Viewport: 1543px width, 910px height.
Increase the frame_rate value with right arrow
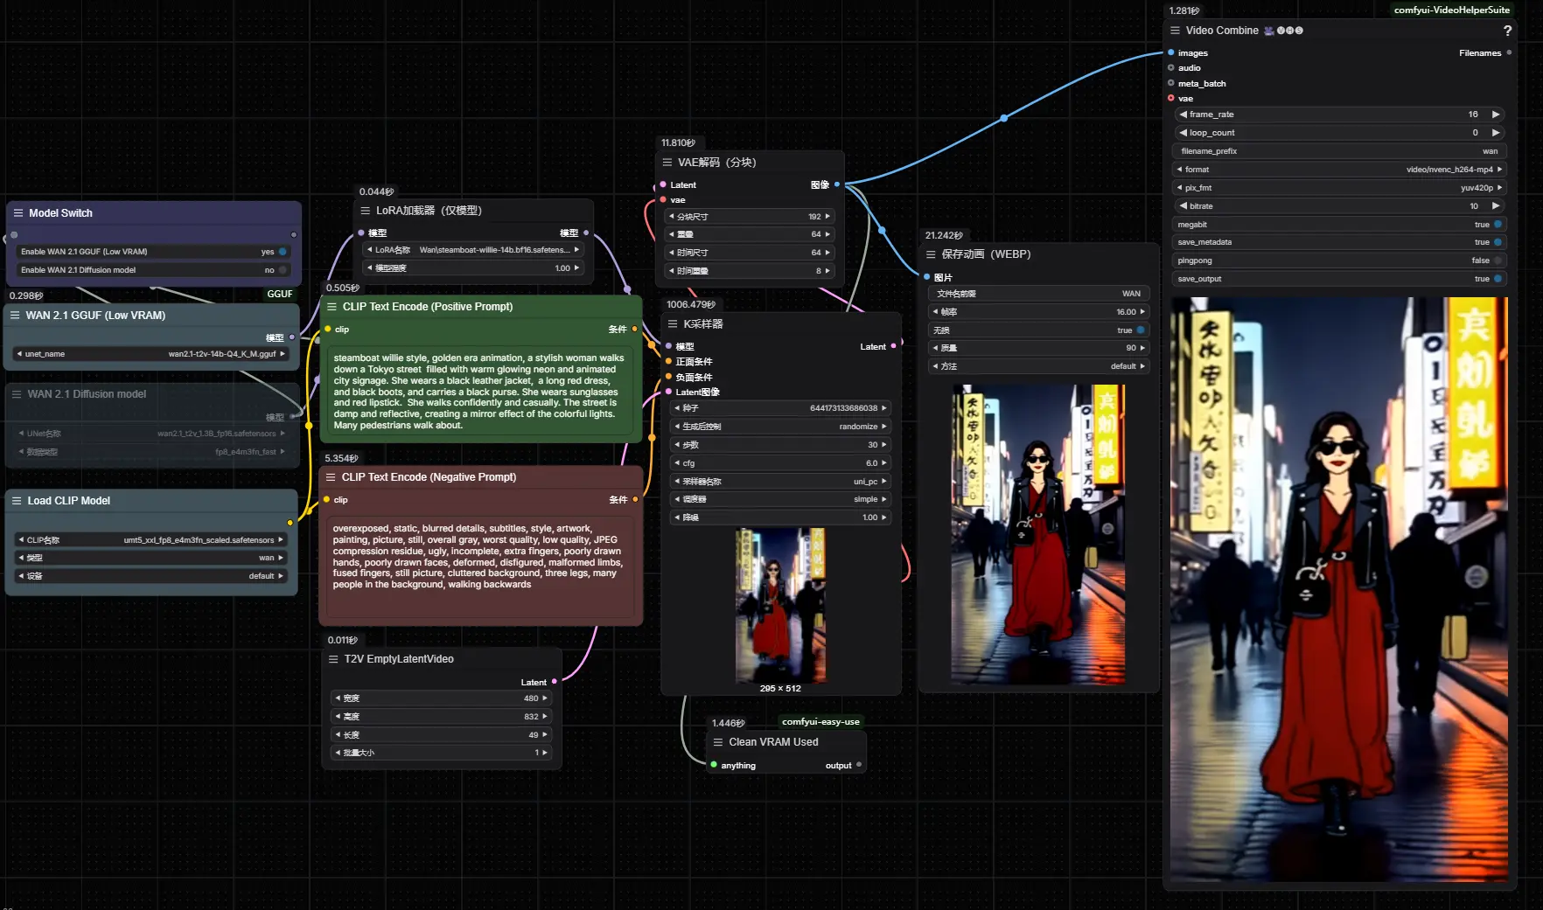(x=1496, y=115)
